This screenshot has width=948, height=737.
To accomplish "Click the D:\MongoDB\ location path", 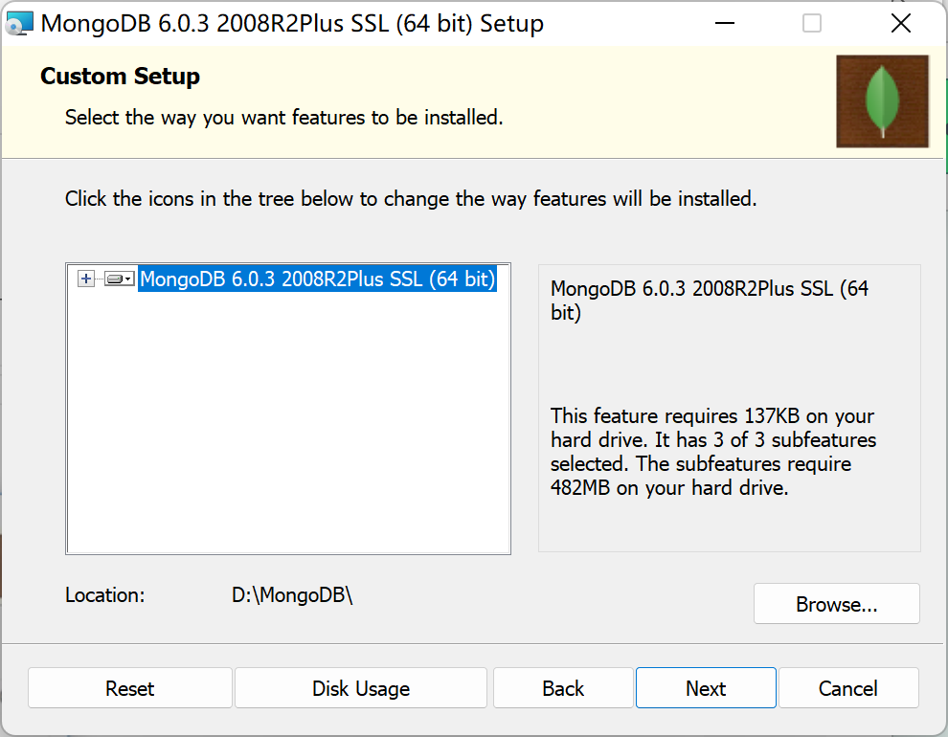I will (292, 594).
